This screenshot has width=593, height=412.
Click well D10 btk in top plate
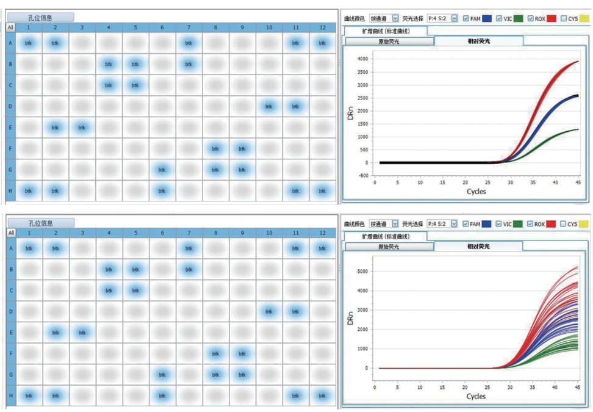click(268, 107)
